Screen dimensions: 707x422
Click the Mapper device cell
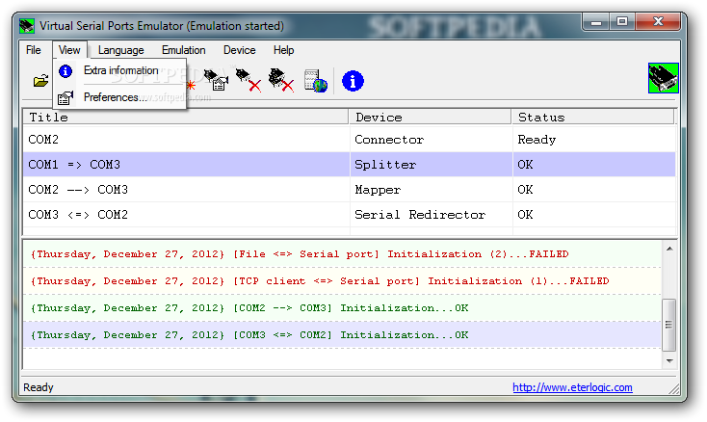pyautogui.click(x=432, y=190)
